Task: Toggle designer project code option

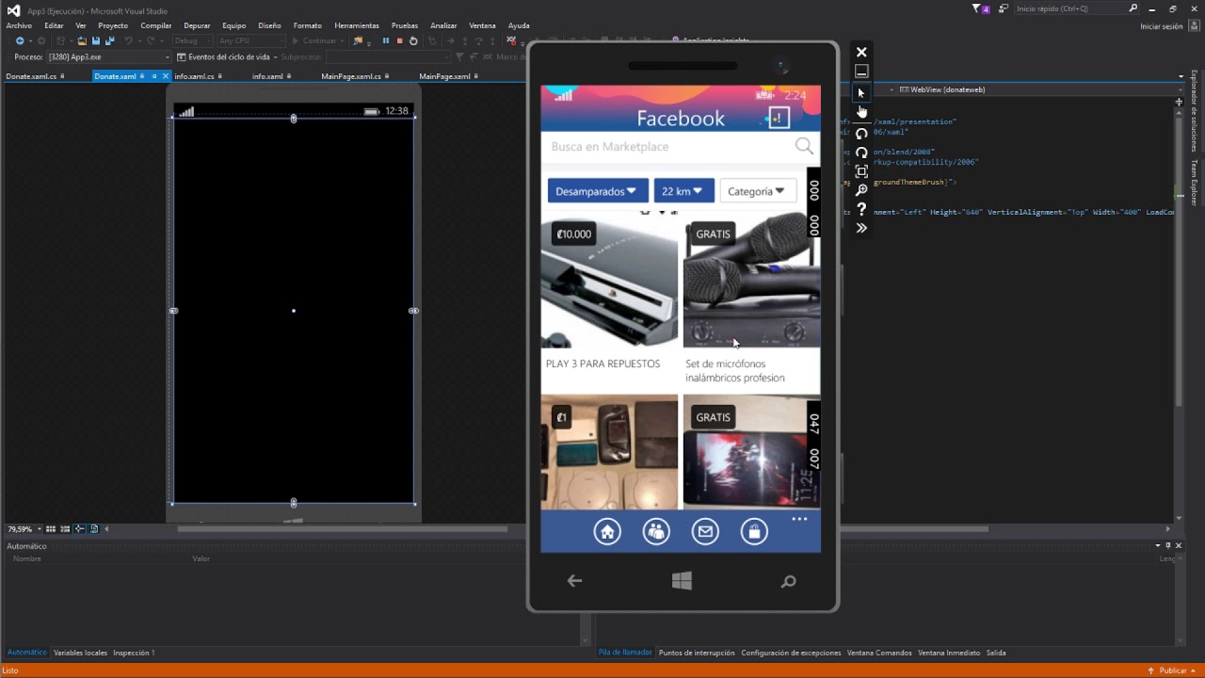Action: click(94, 529)
